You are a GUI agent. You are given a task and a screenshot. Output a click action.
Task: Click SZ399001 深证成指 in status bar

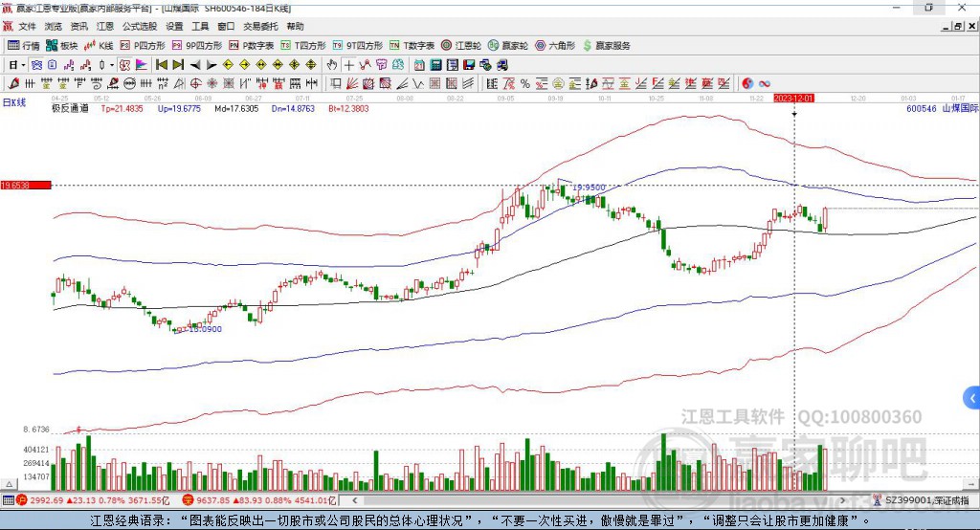coord(927,500)
